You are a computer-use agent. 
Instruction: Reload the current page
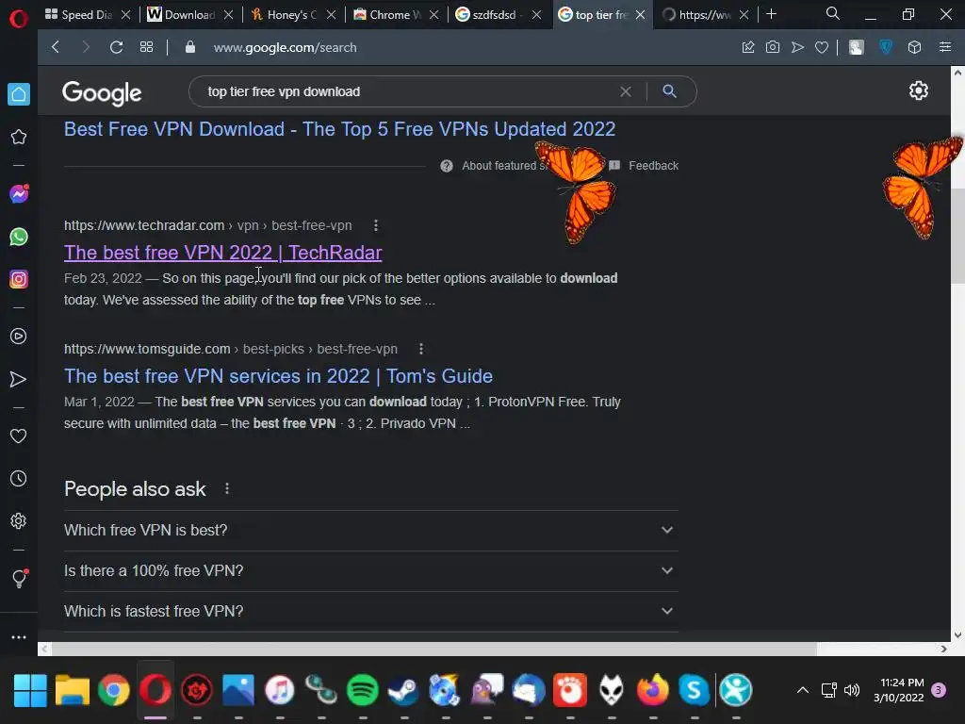(116, 47)
